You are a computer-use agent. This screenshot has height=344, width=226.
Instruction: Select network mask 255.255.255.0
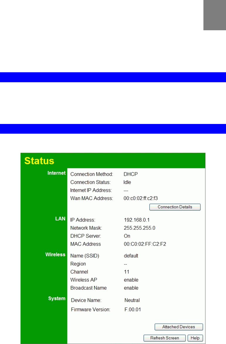140,228
